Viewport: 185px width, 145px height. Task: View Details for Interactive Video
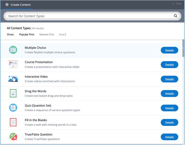[x=169, y=79]
